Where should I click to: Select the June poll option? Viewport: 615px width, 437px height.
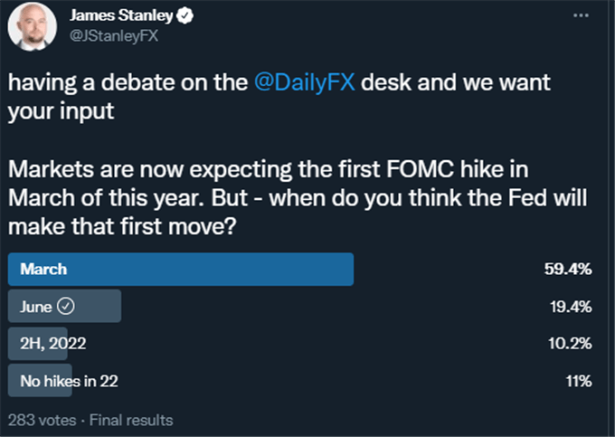65,306
